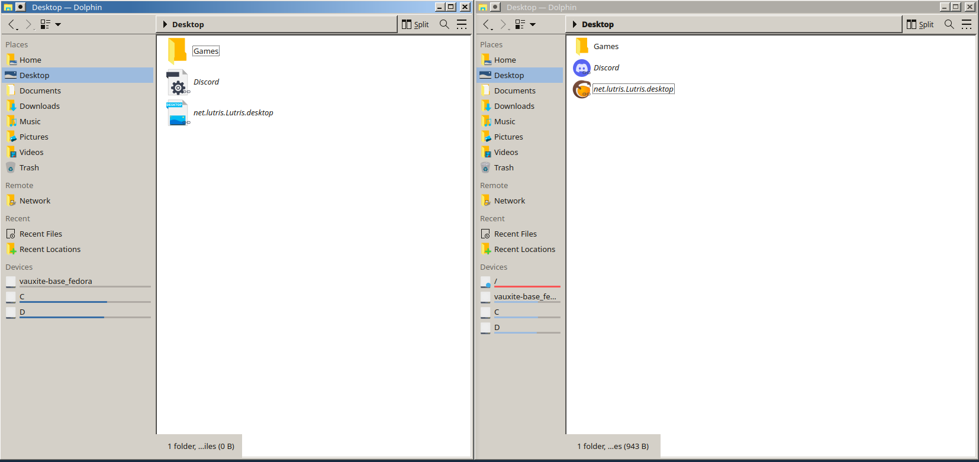Open C device in left window
Image resolution: width=979 pixels, height=462 pixels.
pyautogui.click(x=78, y=297)
